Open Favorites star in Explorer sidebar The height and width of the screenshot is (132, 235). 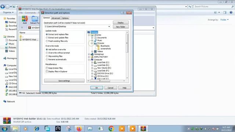(x=5, y=18)
